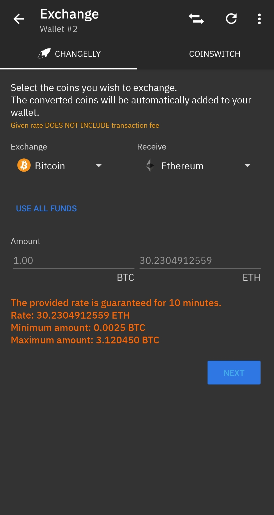Screen dimensions: 274x515
Task: Focus the BTC amount input field
Action: point(74,261)
